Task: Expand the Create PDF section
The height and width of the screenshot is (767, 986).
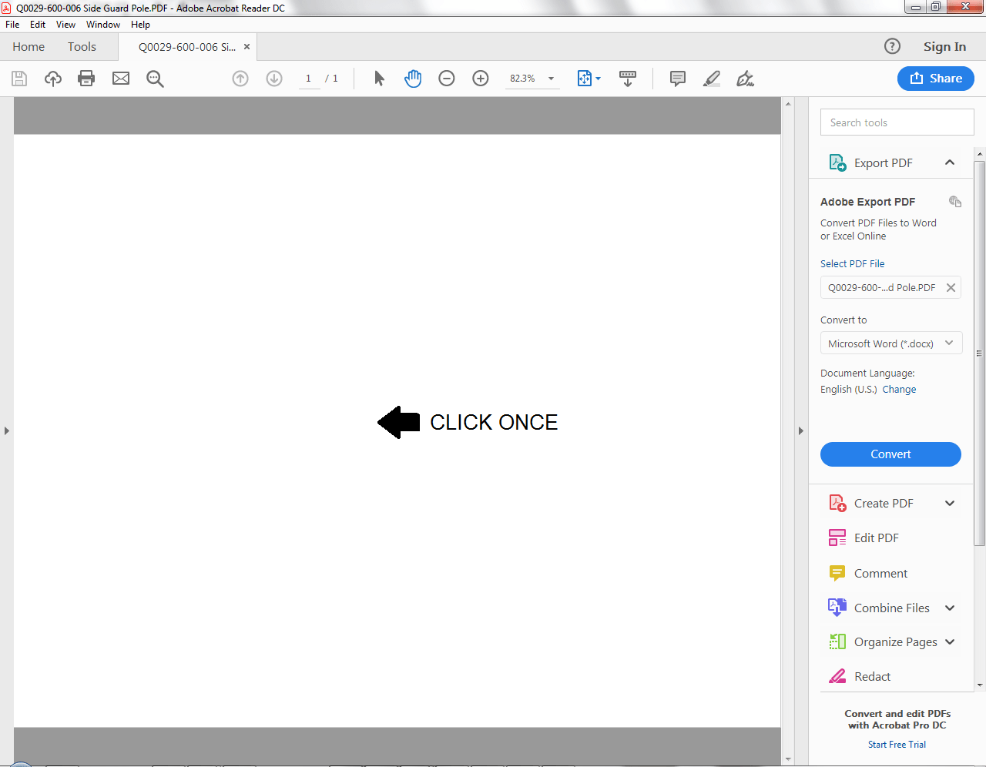Action: 950,503
